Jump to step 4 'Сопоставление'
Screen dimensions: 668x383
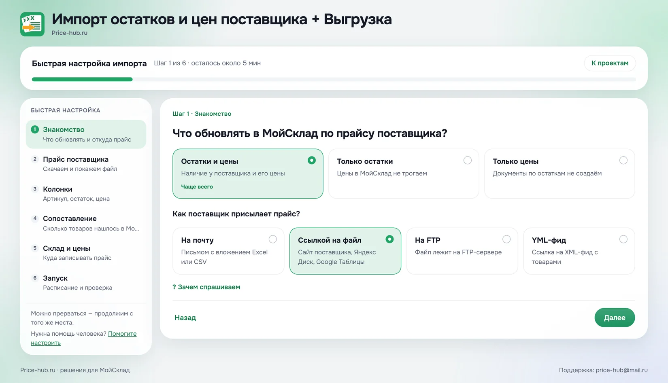tap(86, 223)
